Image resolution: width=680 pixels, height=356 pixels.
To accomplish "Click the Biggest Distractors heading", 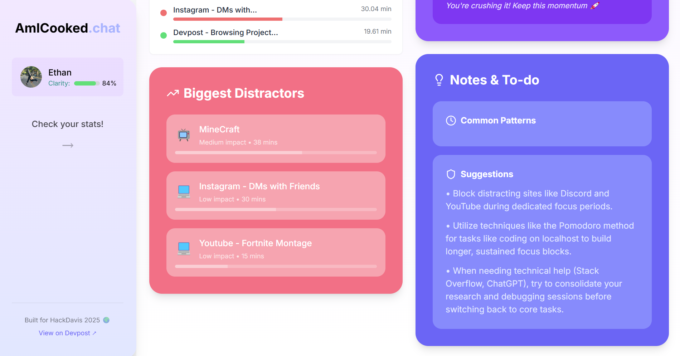I will pyautogui.click(x=244, y=93).
